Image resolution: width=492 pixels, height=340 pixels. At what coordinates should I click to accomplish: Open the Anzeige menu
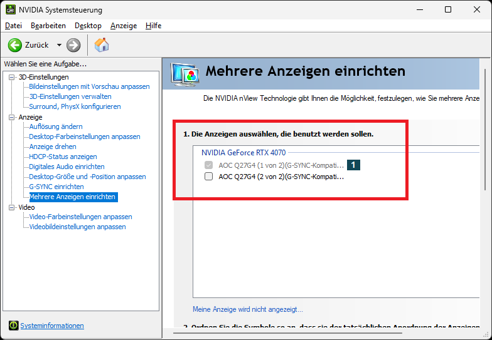point(124,26)
